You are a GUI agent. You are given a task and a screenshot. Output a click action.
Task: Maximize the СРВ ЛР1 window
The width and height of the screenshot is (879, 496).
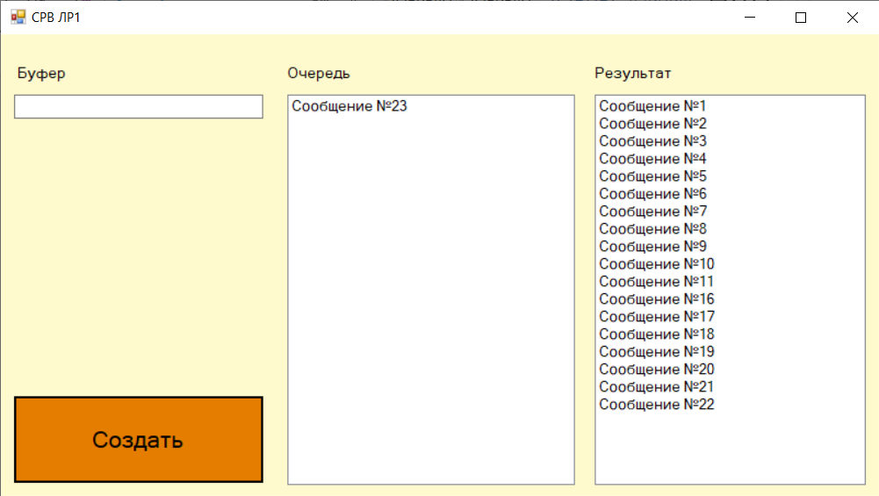click(801, 18)
